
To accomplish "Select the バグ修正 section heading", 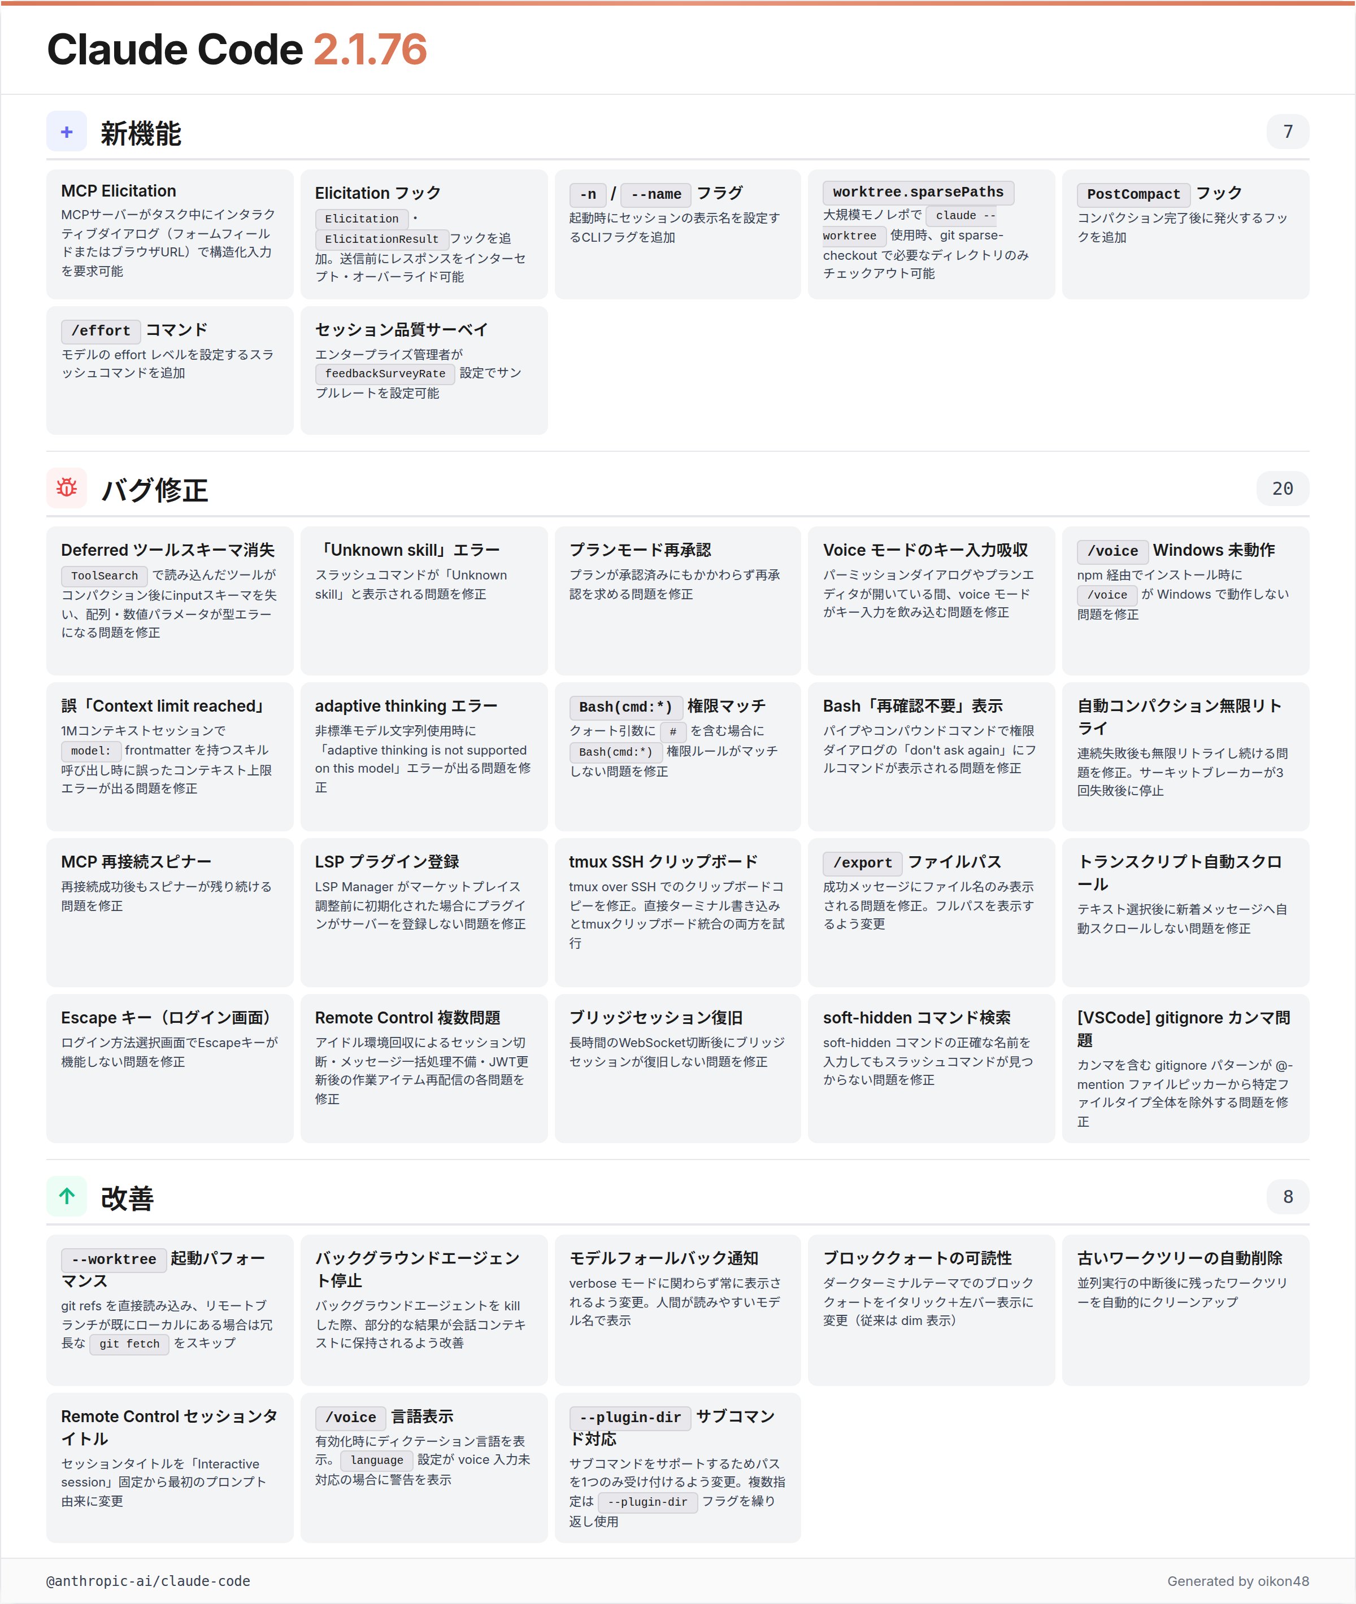I will tap(154, 490).
